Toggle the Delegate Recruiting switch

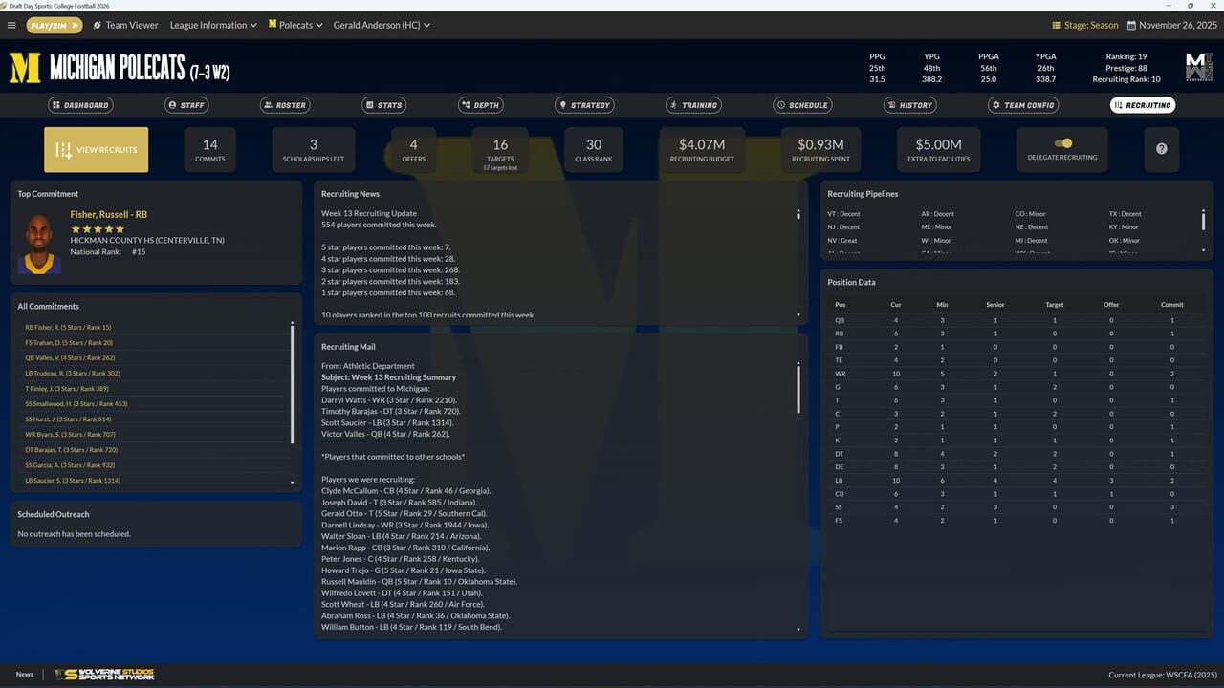click(1062, 143)
